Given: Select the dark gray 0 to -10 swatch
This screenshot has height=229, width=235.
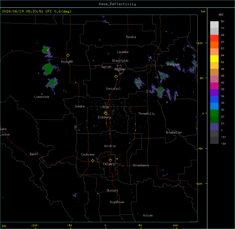Looking at the screenshot, I should coord(214,134).
